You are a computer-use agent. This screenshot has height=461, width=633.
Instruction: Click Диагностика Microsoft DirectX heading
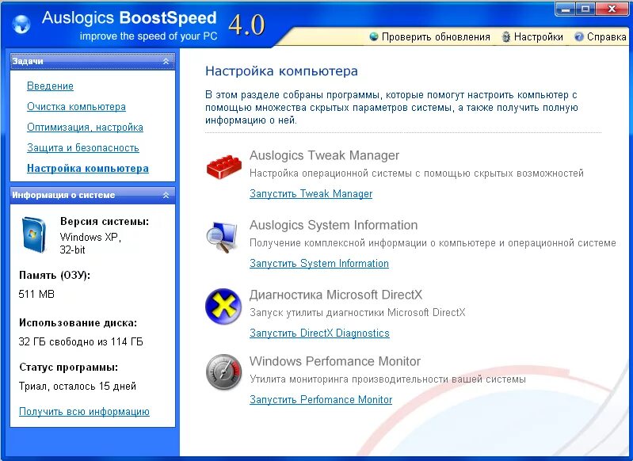336,295
